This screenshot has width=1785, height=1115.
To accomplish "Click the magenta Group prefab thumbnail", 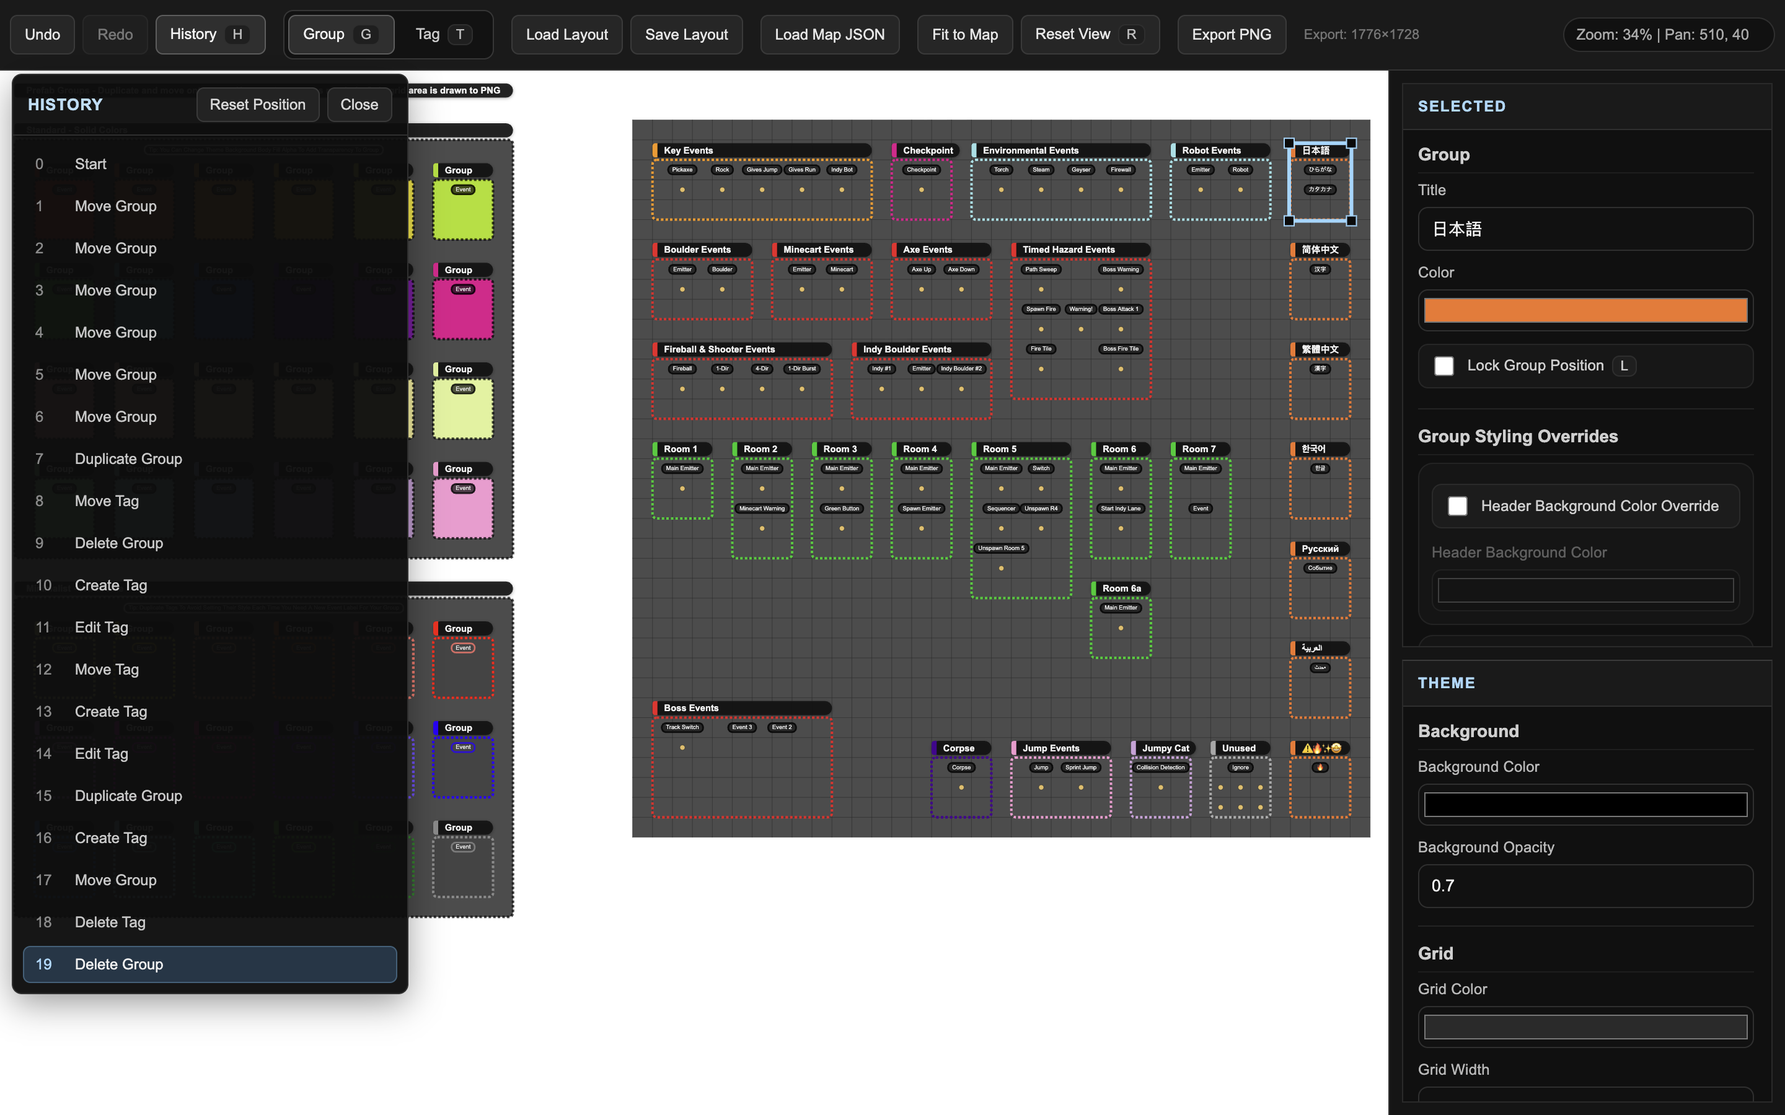I will click(x=462, y=311).
